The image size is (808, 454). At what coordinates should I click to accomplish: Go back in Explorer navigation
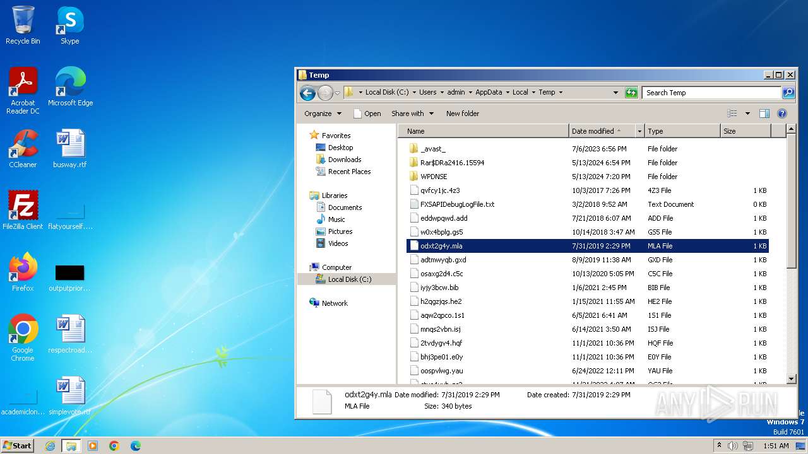[307, 93]
